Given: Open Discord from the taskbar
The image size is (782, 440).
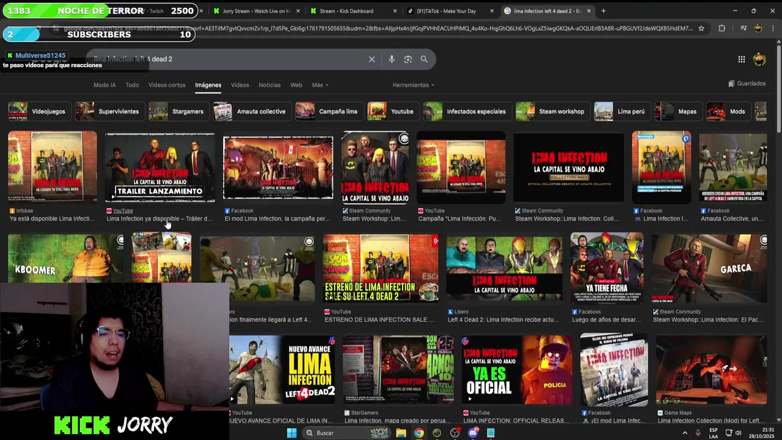Looking at the screenshot, I should click(473, 433).
